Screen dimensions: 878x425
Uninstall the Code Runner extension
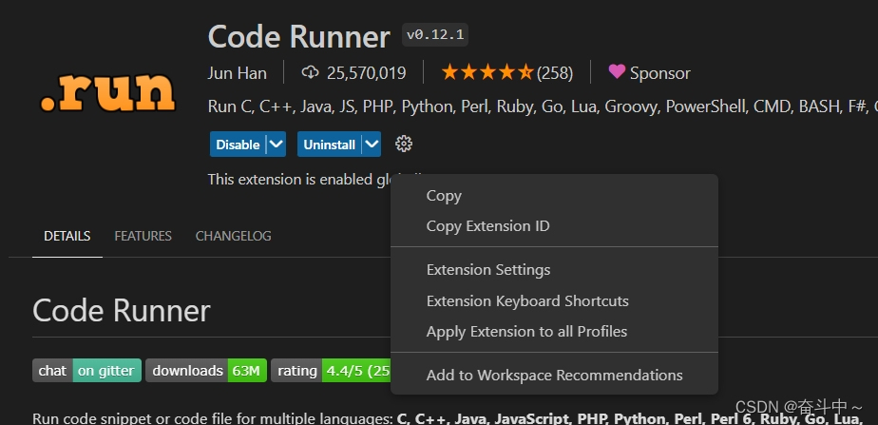pos(329,145)
